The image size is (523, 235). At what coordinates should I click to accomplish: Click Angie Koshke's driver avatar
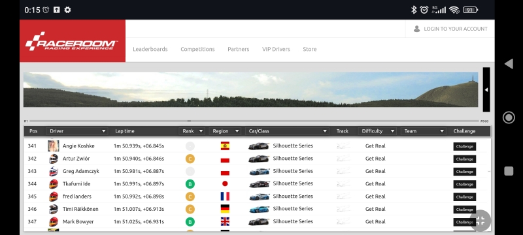54,146
